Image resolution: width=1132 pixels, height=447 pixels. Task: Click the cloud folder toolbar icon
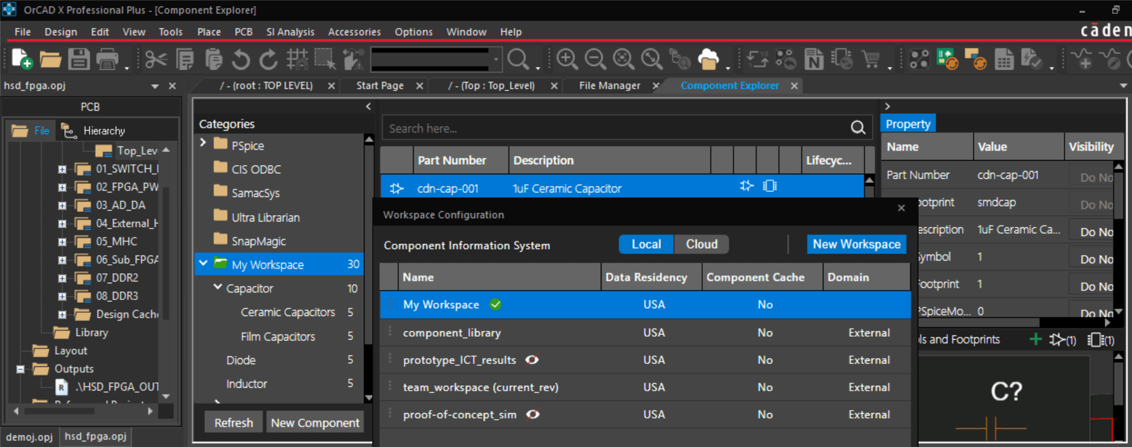click(x=708, y=59)
